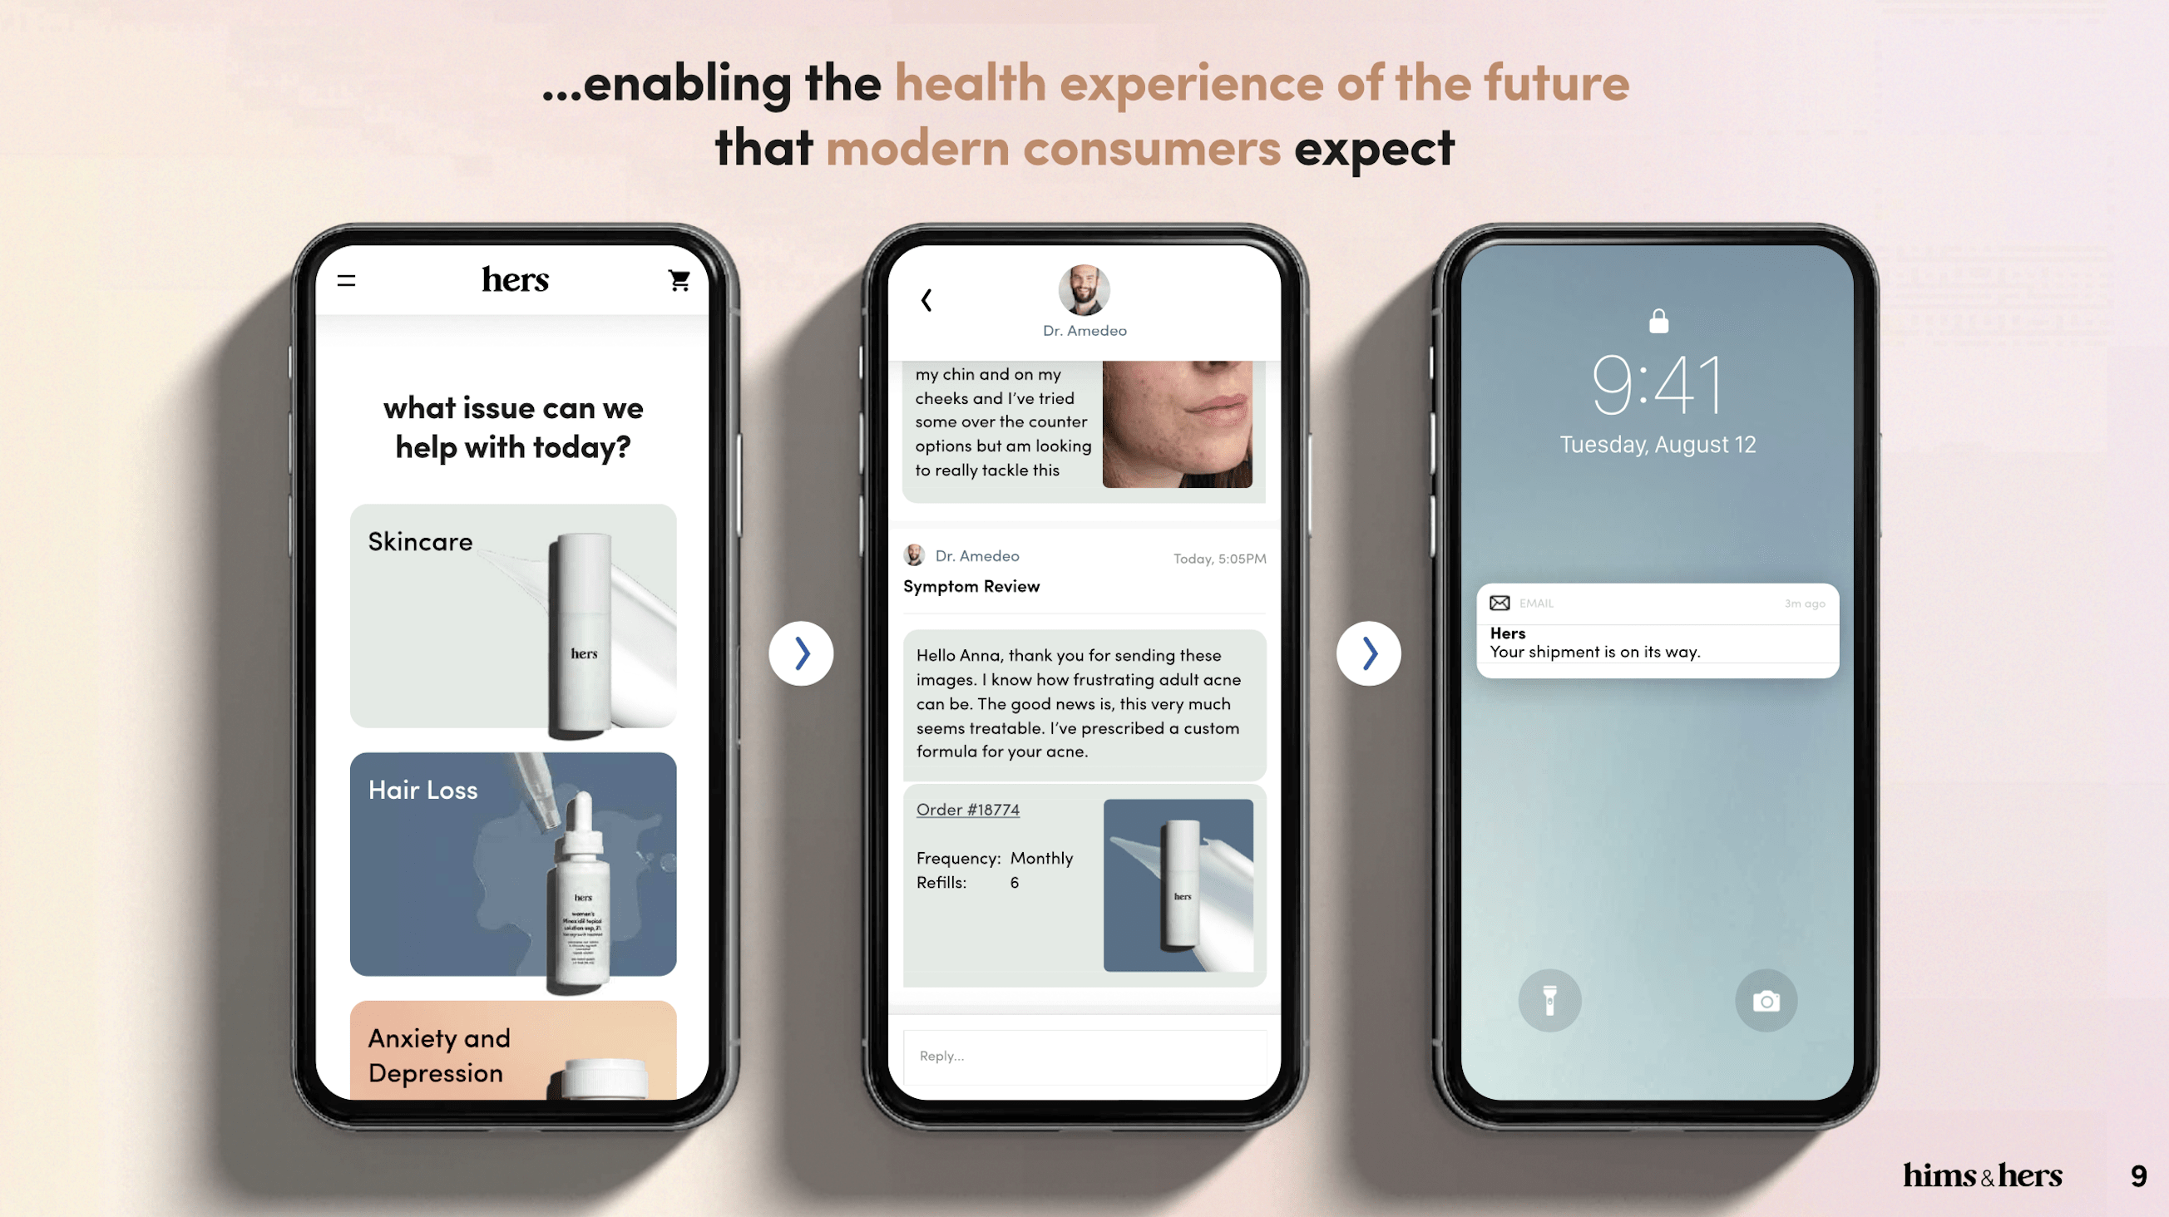
Task: Tap the back arrow in chat screen
Action: pos(928,299)
